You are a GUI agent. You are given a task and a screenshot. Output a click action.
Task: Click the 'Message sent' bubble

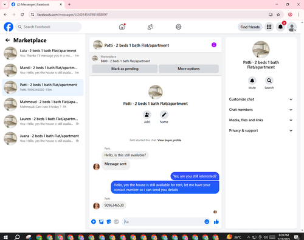116,164
